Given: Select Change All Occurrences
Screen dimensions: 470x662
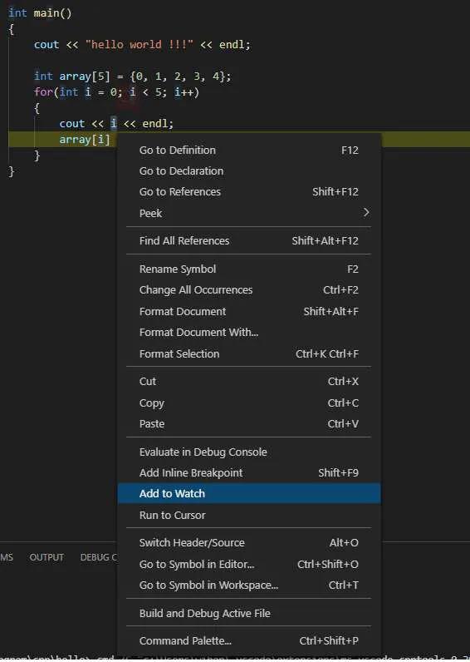Looking at the screenshot, I should point(248,290).
